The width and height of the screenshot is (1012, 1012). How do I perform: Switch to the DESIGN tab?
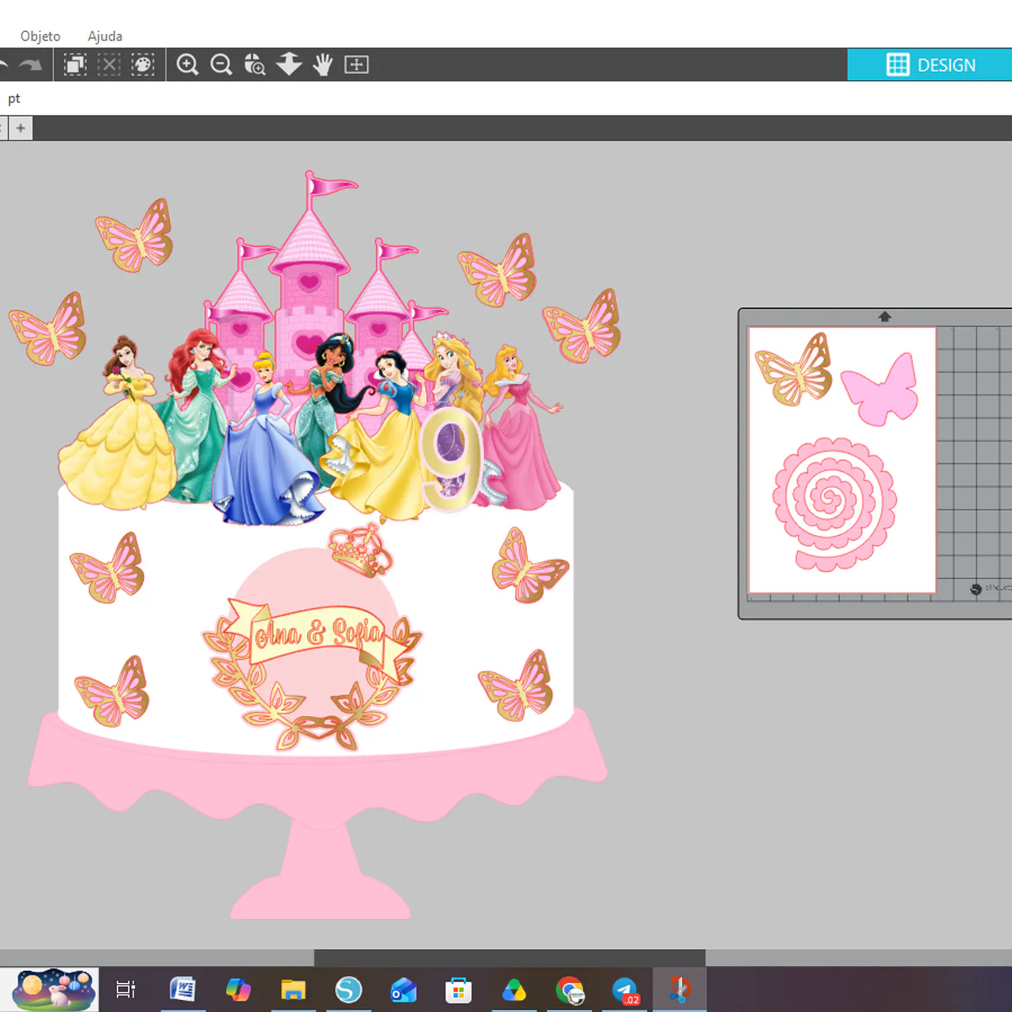930,65
